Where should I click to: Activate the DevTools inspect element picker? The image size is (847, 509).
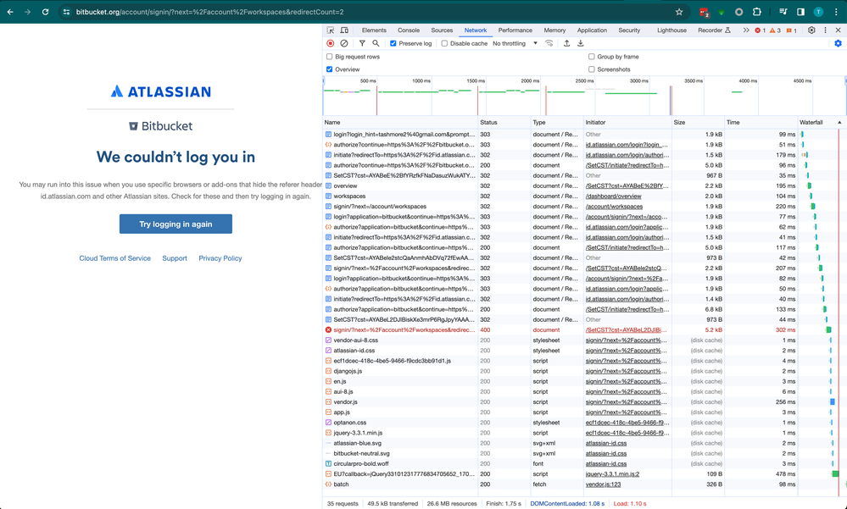tap(331, 30)
